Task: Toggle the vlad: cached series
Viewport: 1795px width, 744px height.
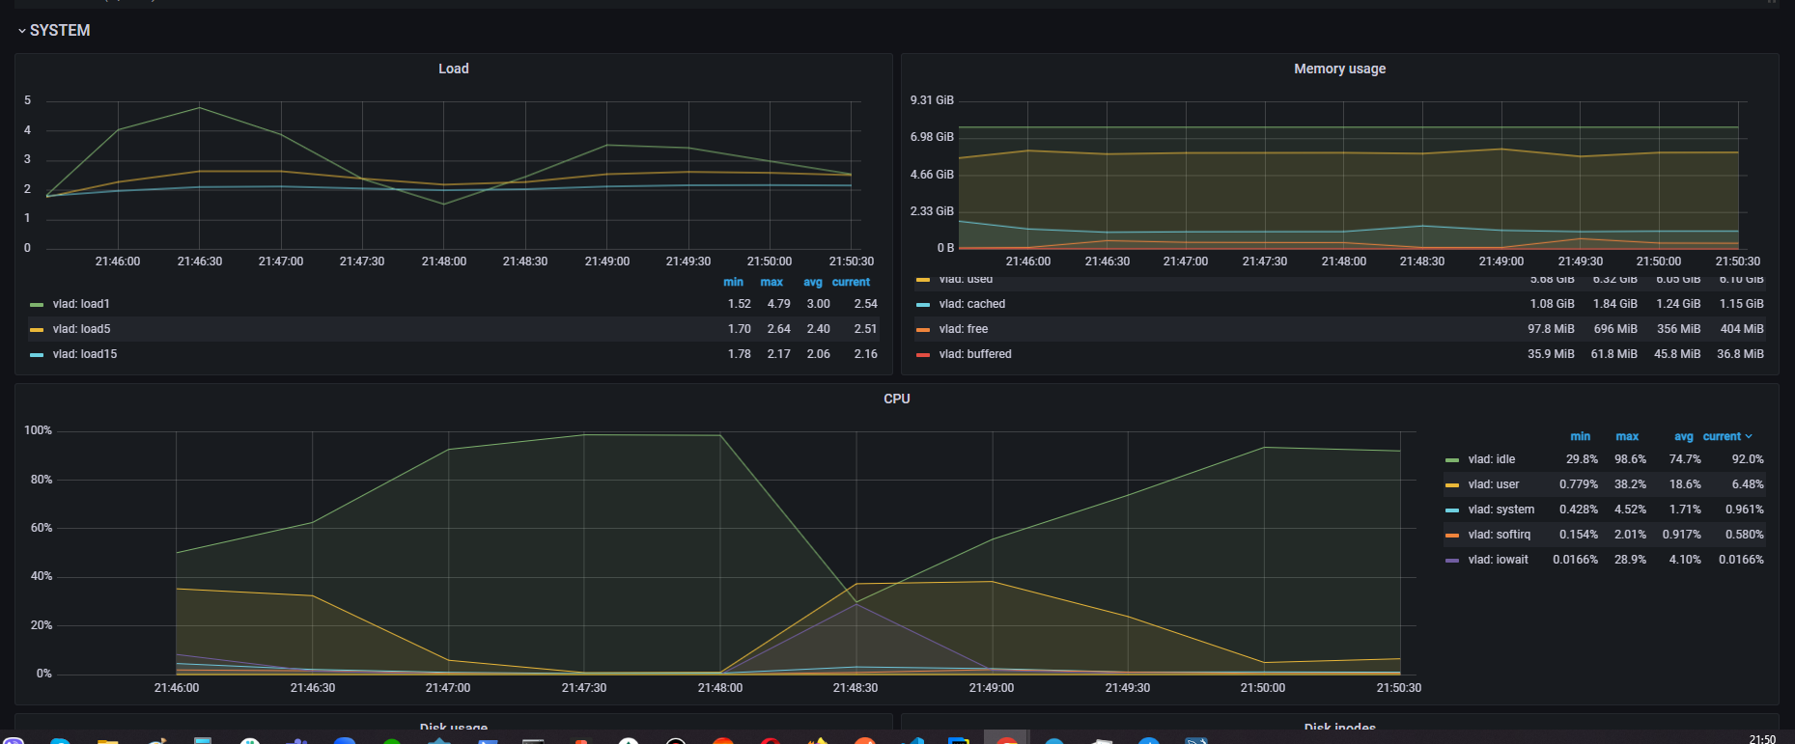Action: [x=971, y=304]
